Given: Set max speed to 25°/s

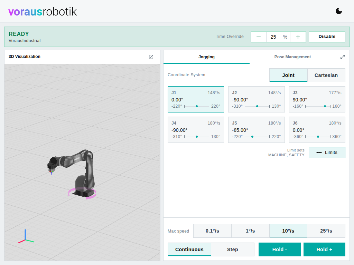Looking at the screenshot, I should 326,231.
